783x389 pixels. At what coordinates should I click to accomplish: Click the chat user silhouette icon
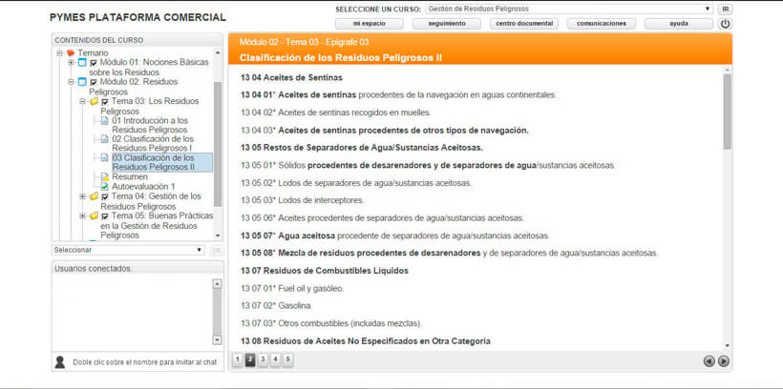point(60,362)
